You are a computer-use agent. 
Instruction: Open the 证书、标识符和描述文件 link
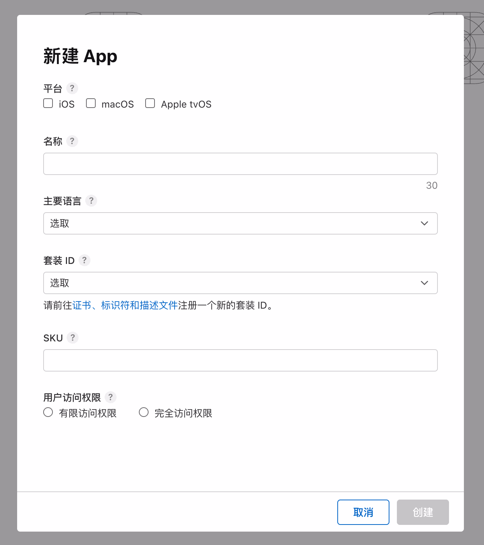[x=125, y=306]
